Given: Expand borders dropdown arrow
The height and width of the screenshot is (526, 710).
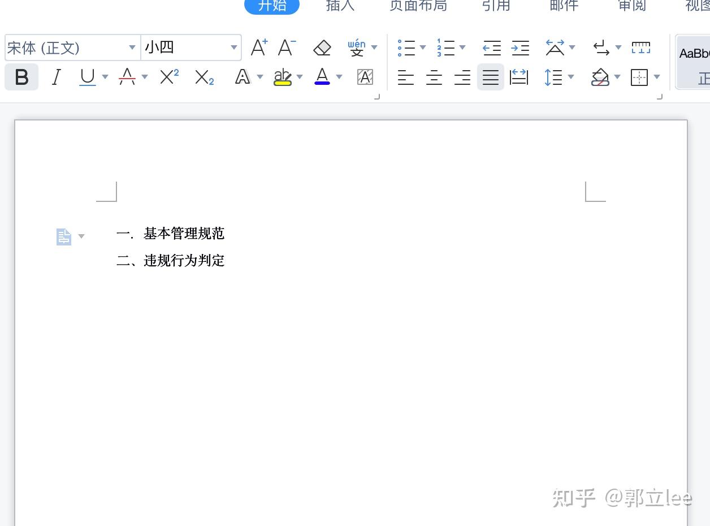Looking at the screenshot, I should click(x=657, y=77).
